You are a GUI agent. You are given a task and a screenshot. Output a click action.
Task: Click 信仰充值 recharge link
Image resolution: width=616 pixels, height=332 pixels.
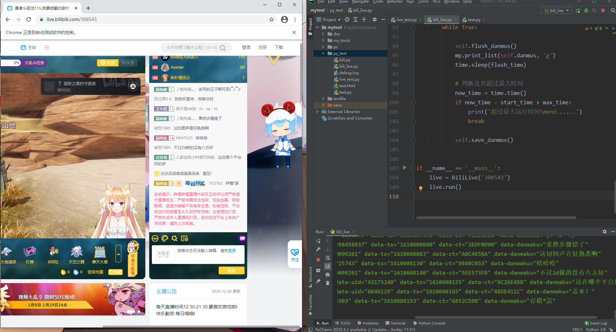(95, 272)
